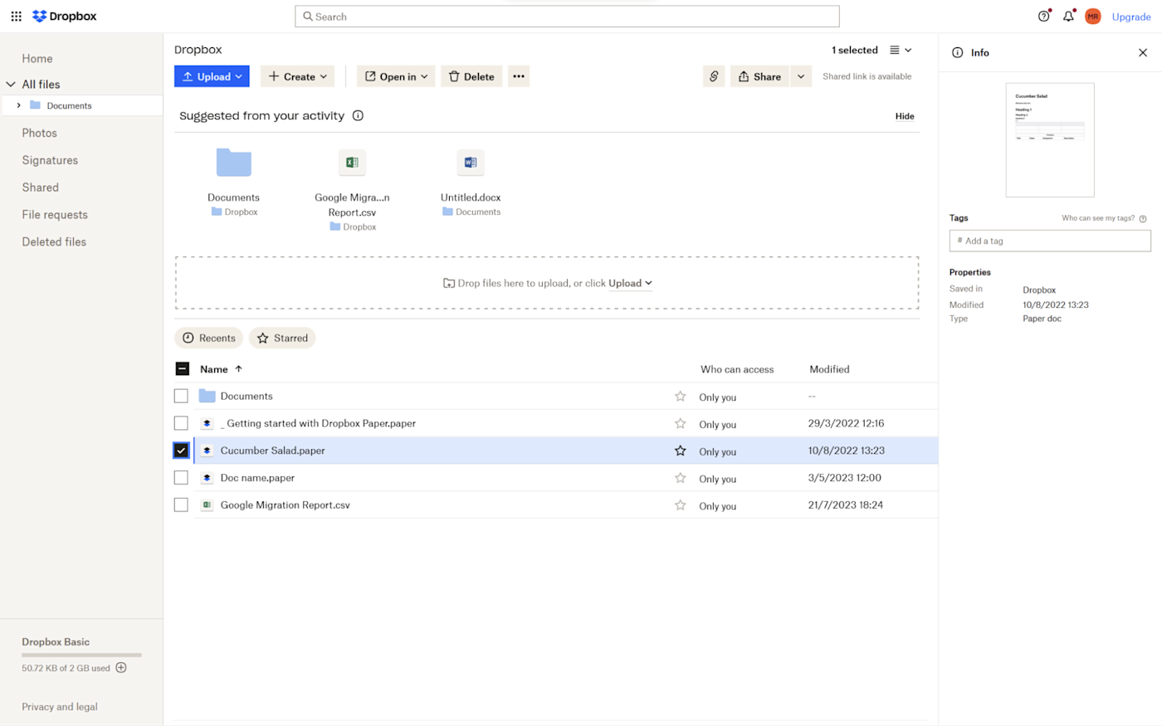Star the Documents folder row

(x=680, y=397)
